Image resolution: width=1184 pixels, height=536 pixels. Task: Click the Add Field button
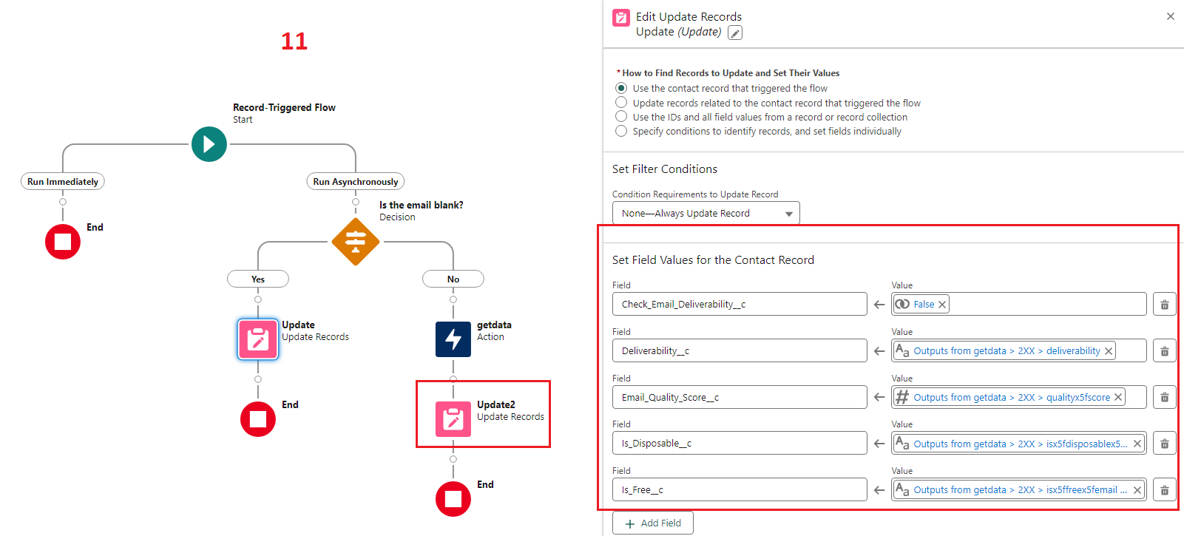point(653,523)
